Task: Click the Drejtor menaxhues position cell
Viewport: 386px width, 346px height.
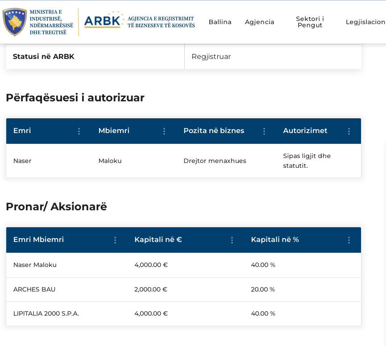Action: [x=215, y=161]
